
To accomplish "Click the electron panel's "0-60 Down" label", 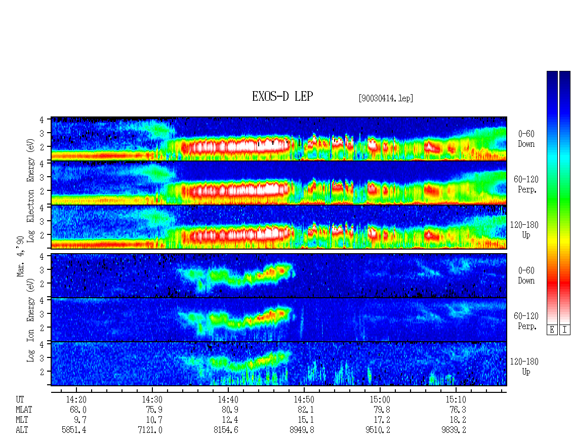I will (x=526, y=139).
